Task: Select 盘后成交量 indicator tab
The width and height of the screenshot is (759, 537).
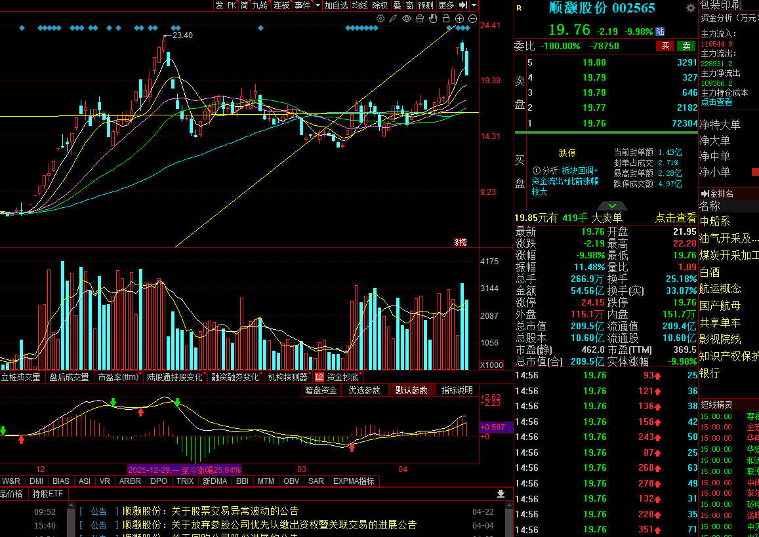Action: (70, 378)
